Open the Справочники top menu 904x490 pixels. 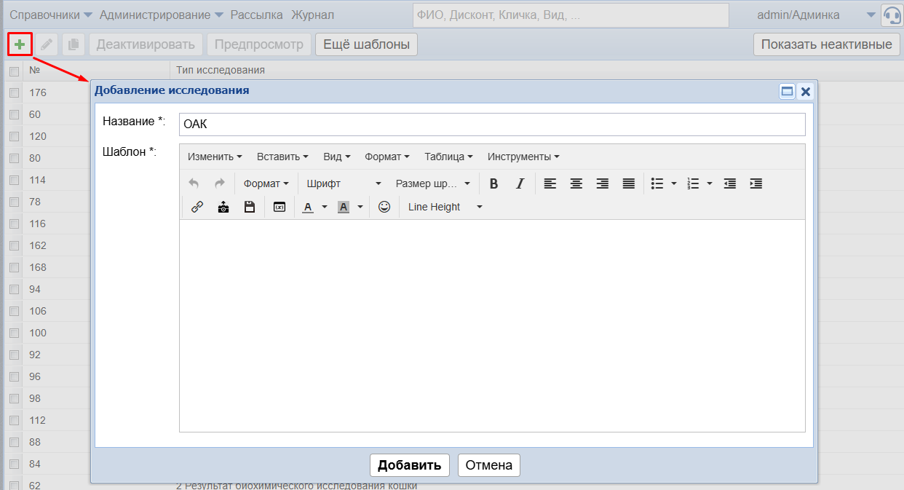pyautogui.click(x=50, y=15)
